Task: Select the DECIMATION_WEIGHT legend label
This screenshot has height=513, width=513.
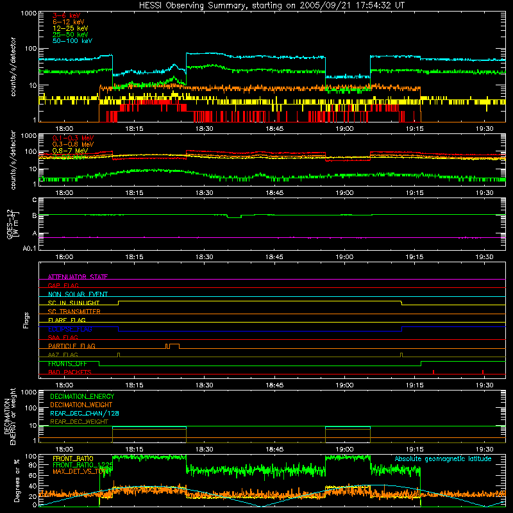Action: [81, 405]
